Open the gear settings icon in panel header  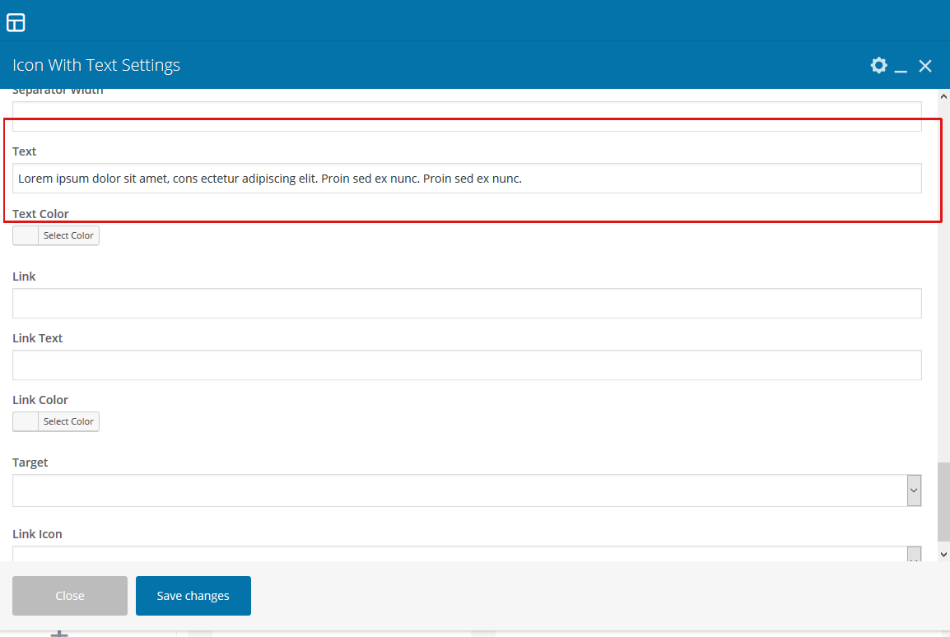click(x=878, y=66)
